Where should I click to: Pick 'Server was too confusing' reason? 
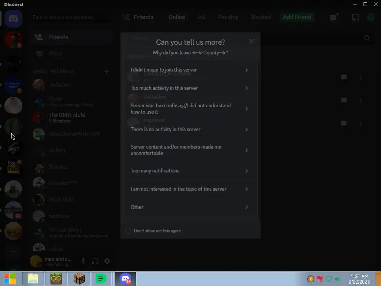[190, 109]
